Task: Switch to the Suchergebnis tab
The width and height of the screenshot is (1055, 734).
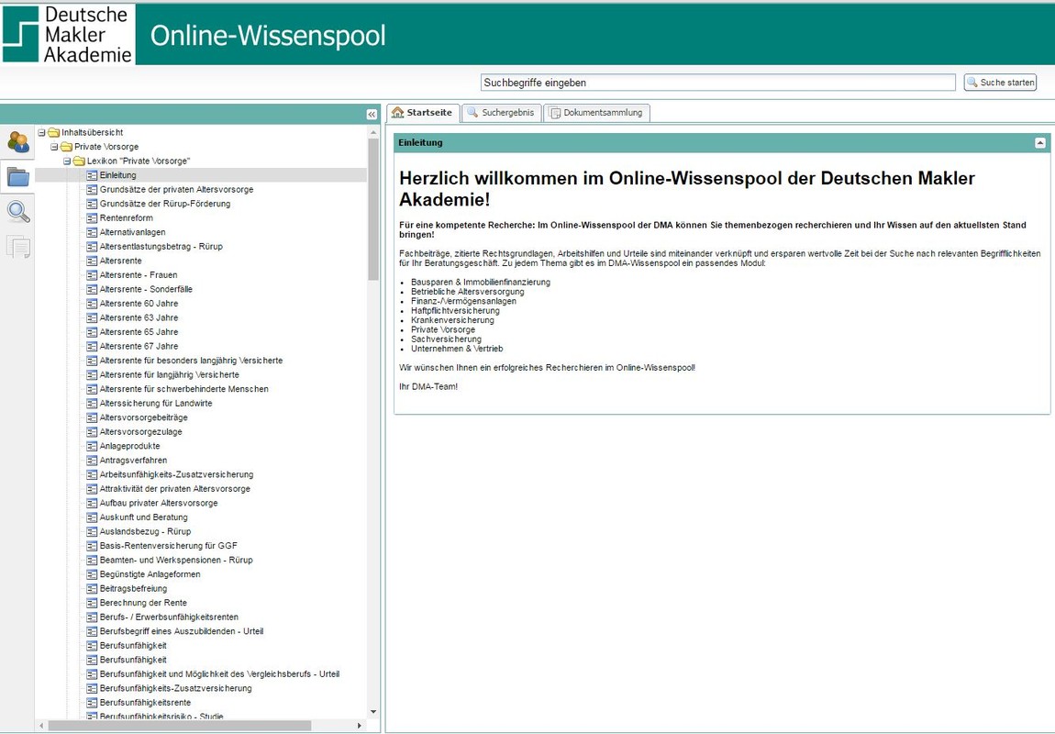Action: click(501, 113)
